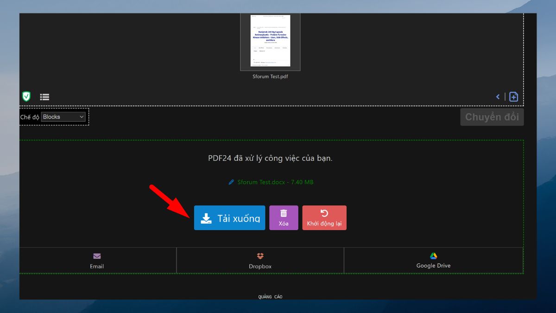This screenshot has height=313, width=556.
Task: Save the file to Google Drive
Action: [433, 261]
